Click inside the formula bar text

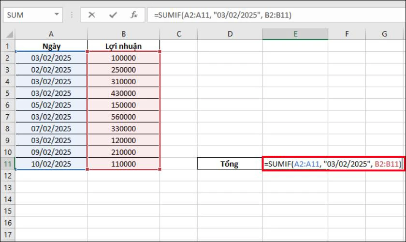coord(223,15)
